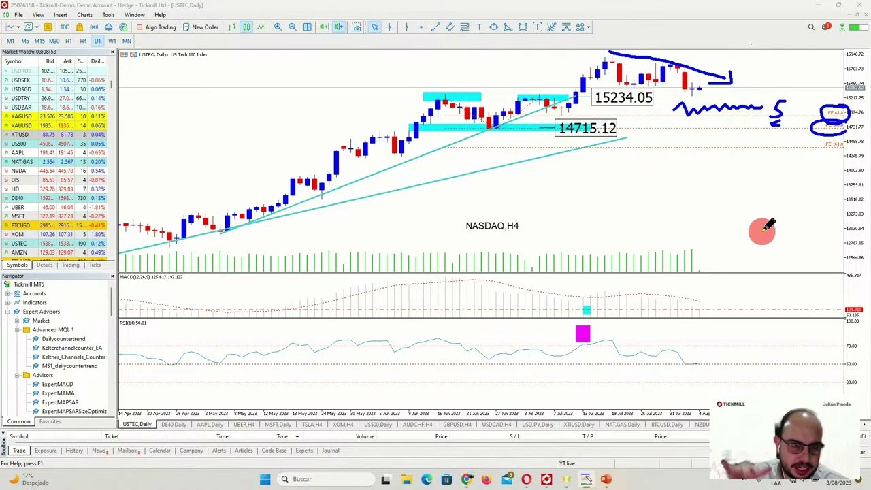Select the BTCUSD row in Market Watch

(54, 225)
